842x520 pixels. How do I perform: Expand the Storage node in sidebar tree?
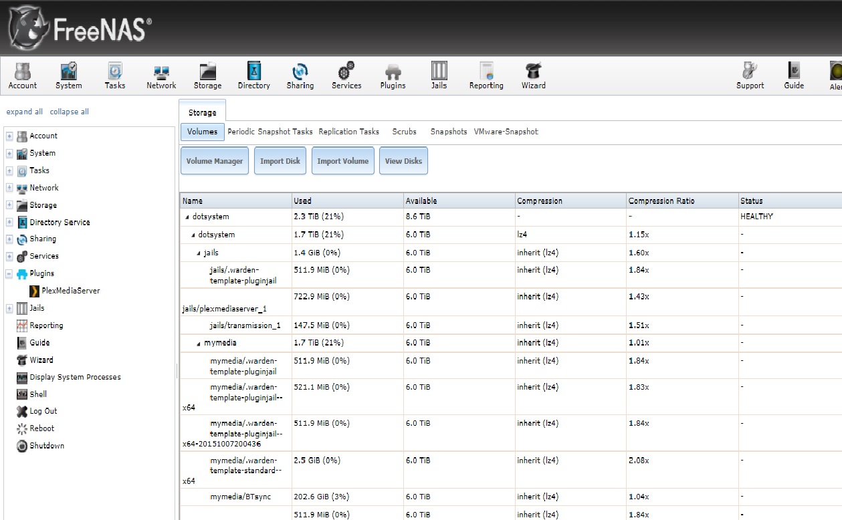pyautogui.click(x=9, y=205)
